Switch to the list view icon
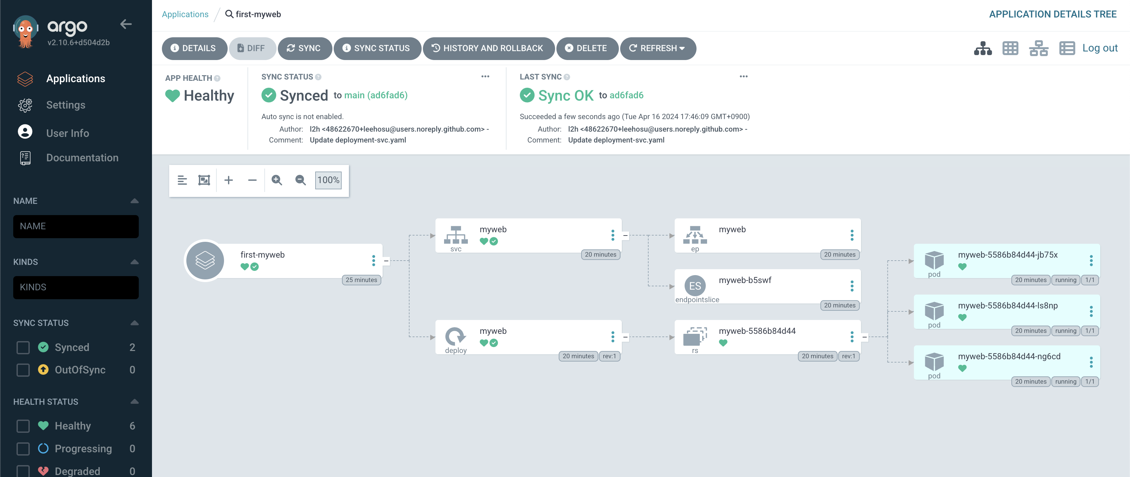 (x=1066, y=48)
